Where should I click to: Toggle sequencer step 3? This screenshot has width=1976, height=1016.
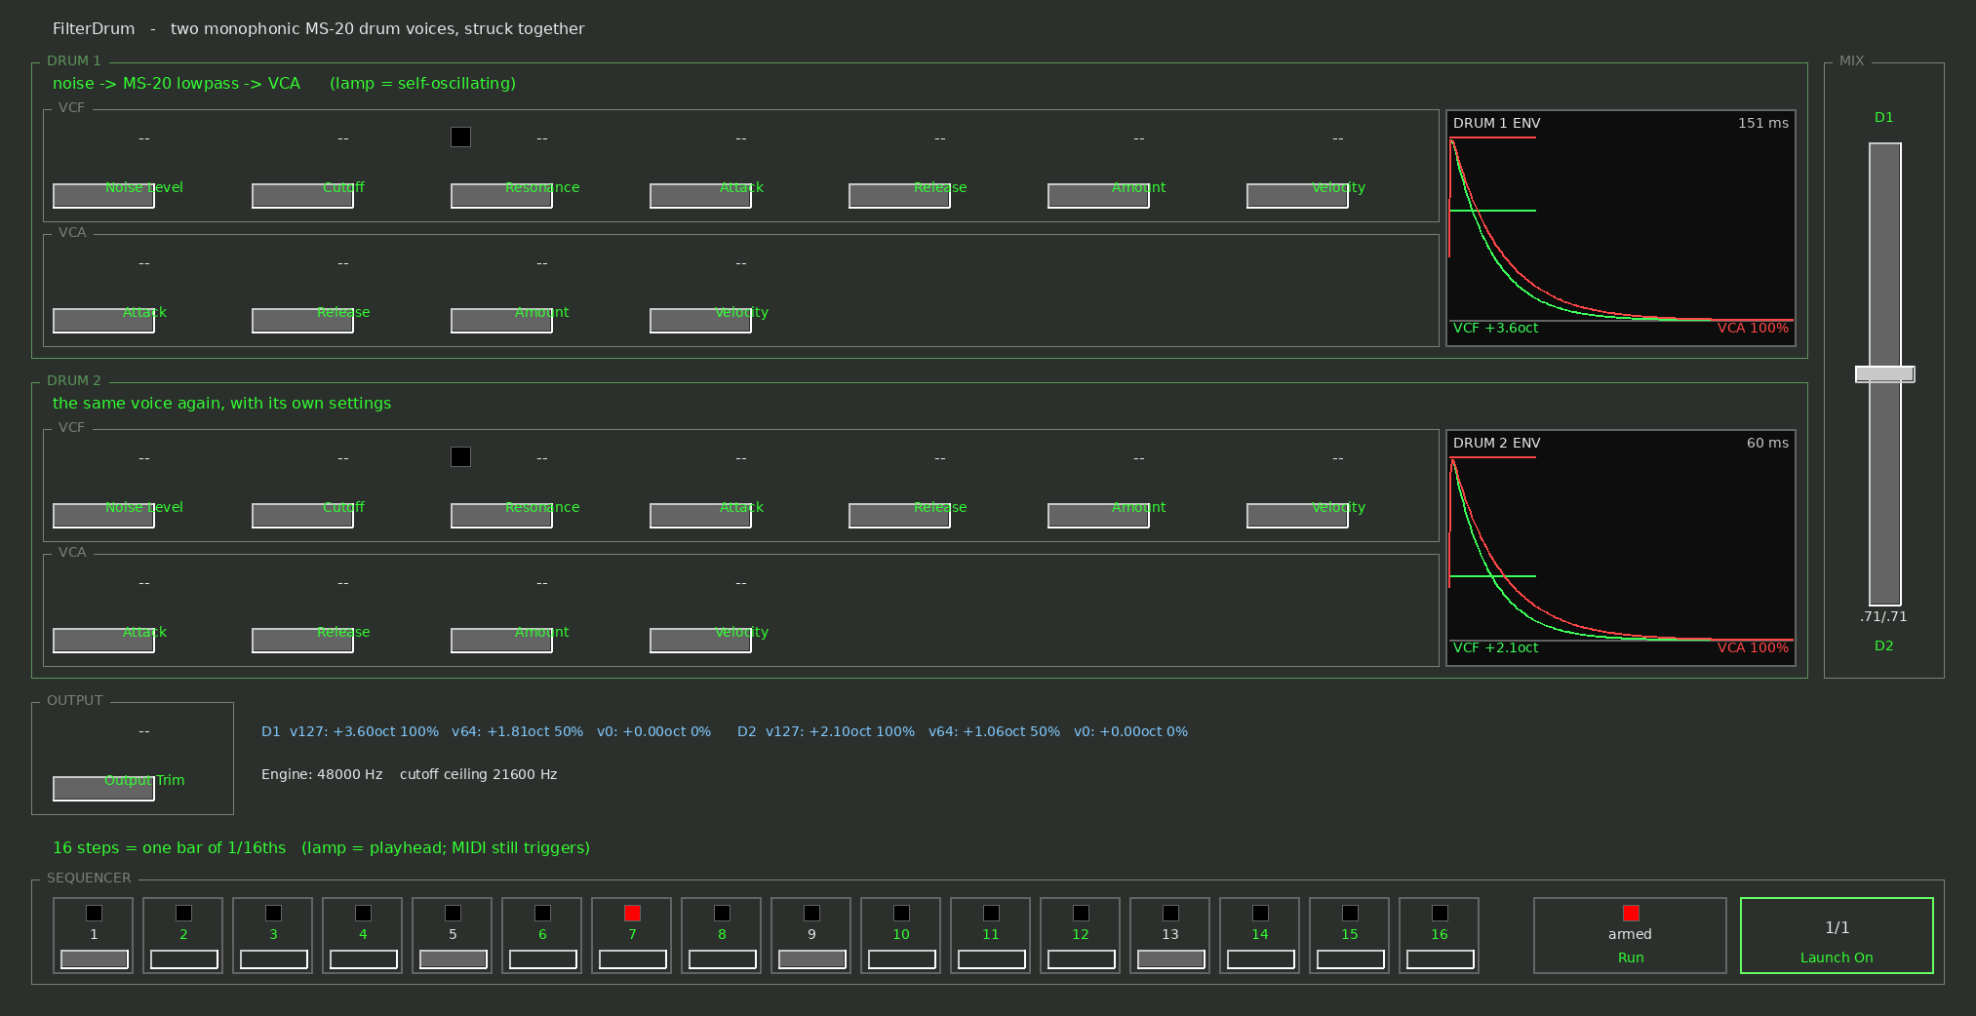click(273, 959)
